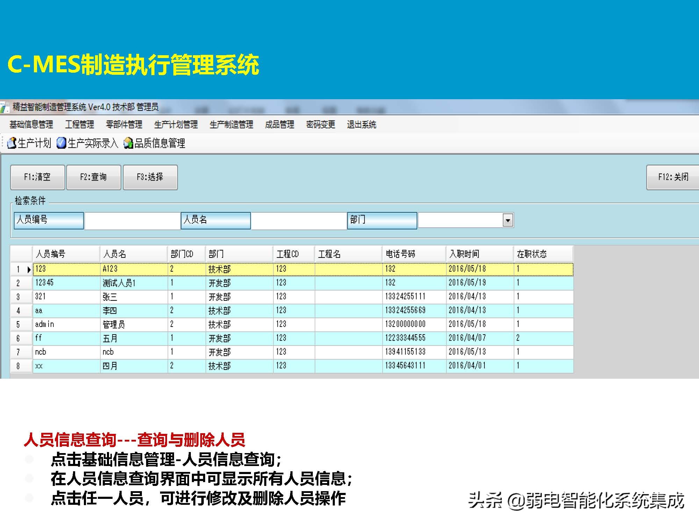Click 在职状态 value 2 in ff row
This screenshot has width=699, height=524.
pos(543,338)
